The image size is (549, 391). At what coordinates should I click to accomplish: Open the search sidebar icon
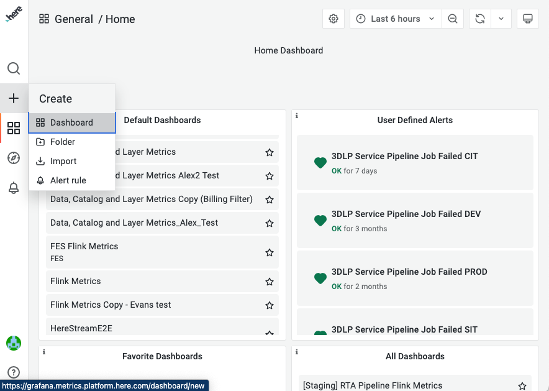point(14,68)
